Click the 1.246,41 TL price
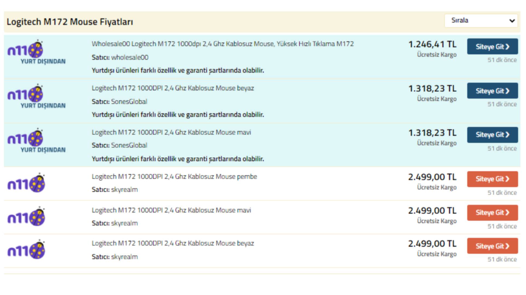 [x=432, y=44]
